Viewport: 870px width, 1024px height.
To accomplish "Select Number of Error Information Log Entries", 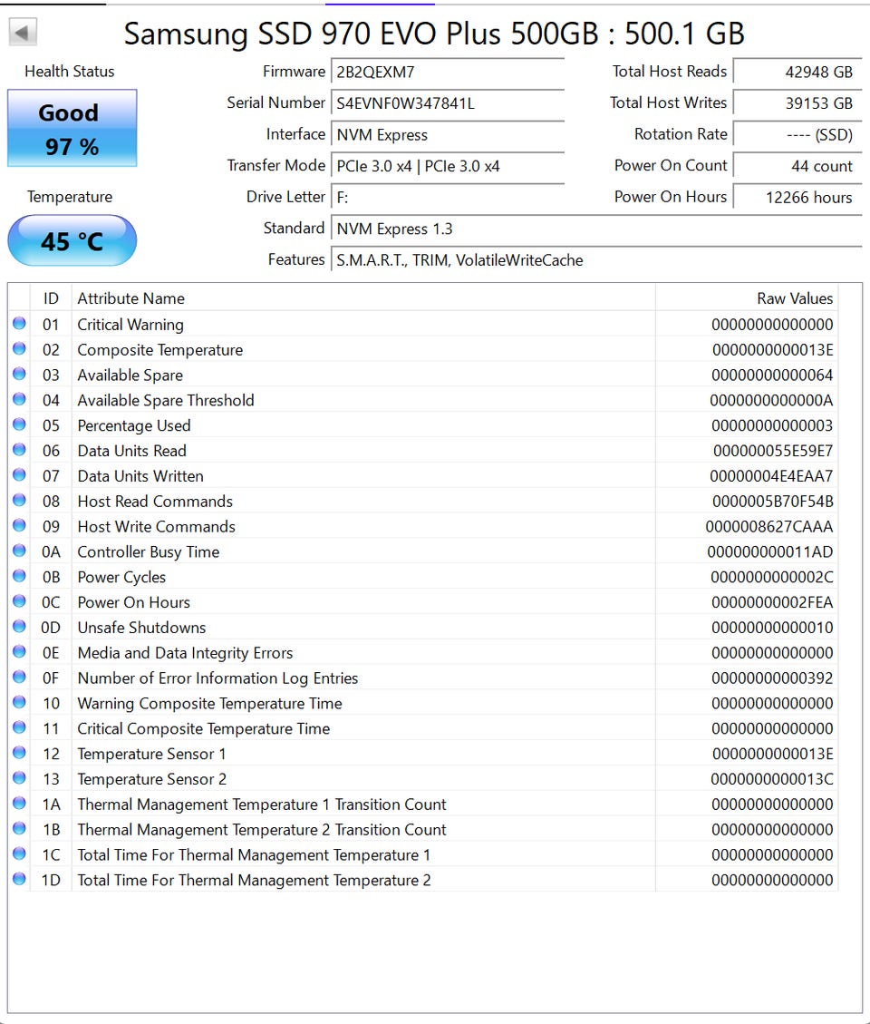I will (217, 678).
